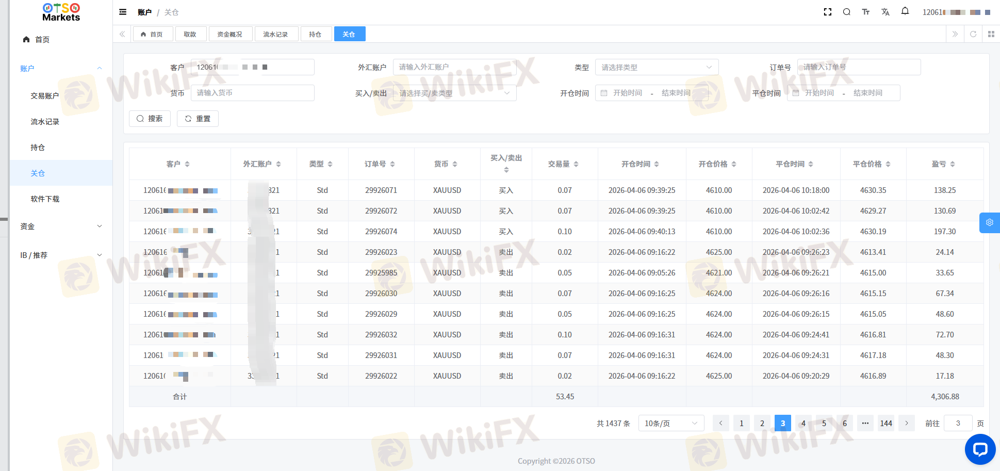The height and width of the screenshot is (471, 1000).
Task: Open the search icon in header
Action: (847, 12)
